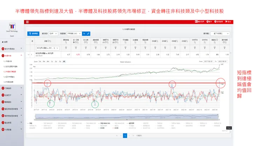Open the filter icon under the 近一日報酬 column

(x=76, y=48)
